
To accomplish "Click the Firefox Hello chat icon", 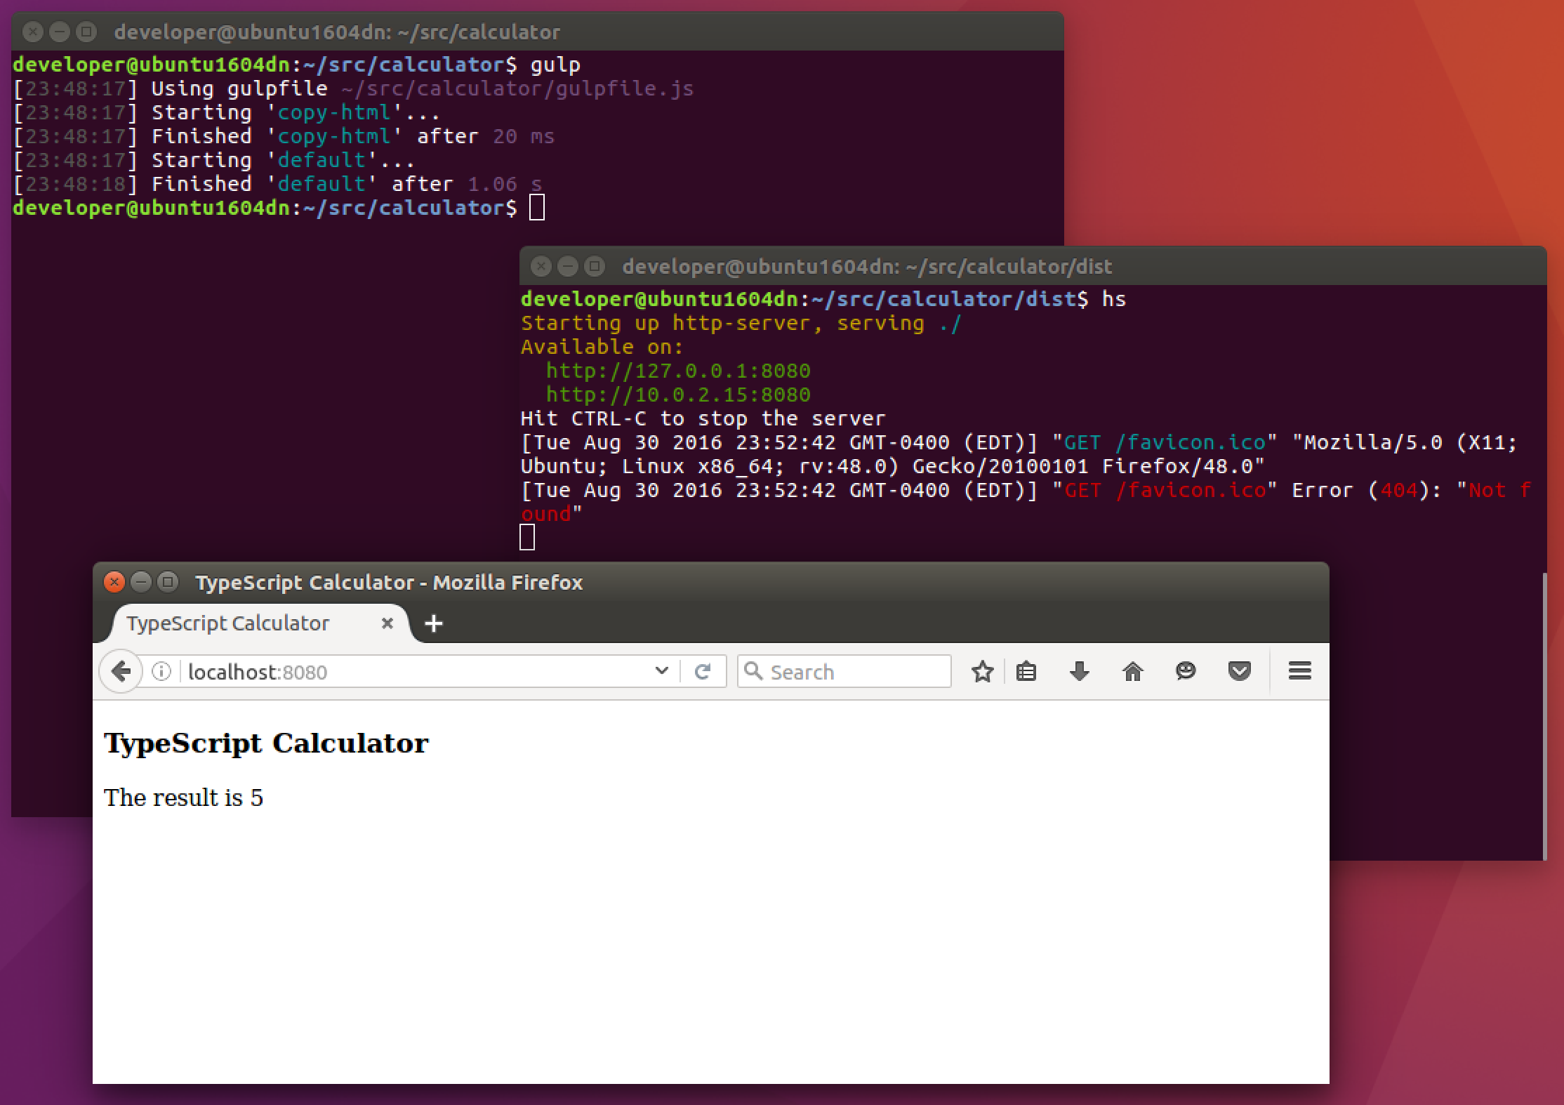I will click(1186, 672).
